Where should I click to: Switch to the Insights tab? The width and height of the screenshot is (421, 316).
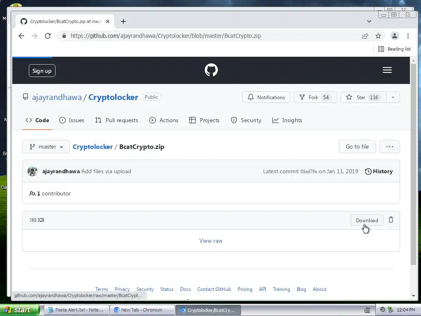point(287,121)
